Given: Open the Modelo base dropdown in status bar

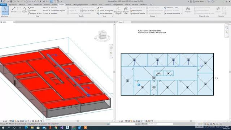Looking at the screenshot, I should 160,124.
